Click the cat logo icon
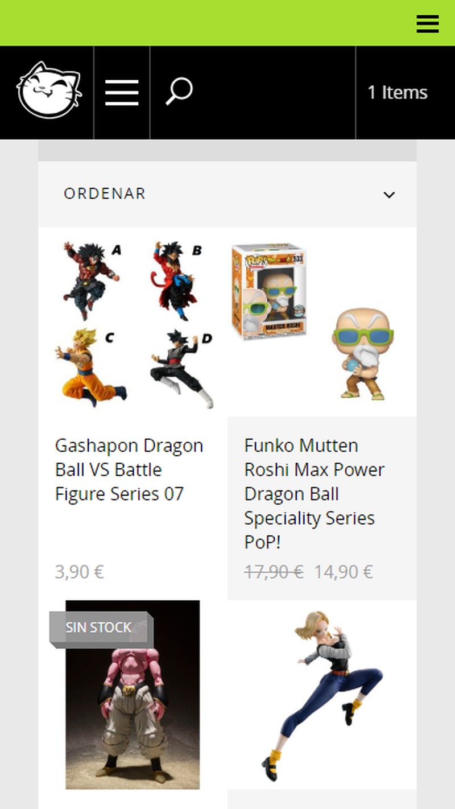The height and width of the screenshot is (809, 455). (x=48, y=91)
